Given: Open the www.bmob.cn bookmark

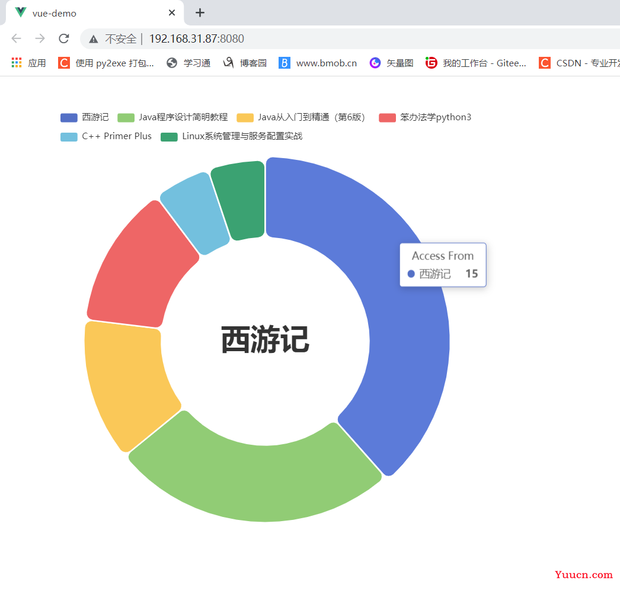Looking at the screenshot, I should click(318, 63).
